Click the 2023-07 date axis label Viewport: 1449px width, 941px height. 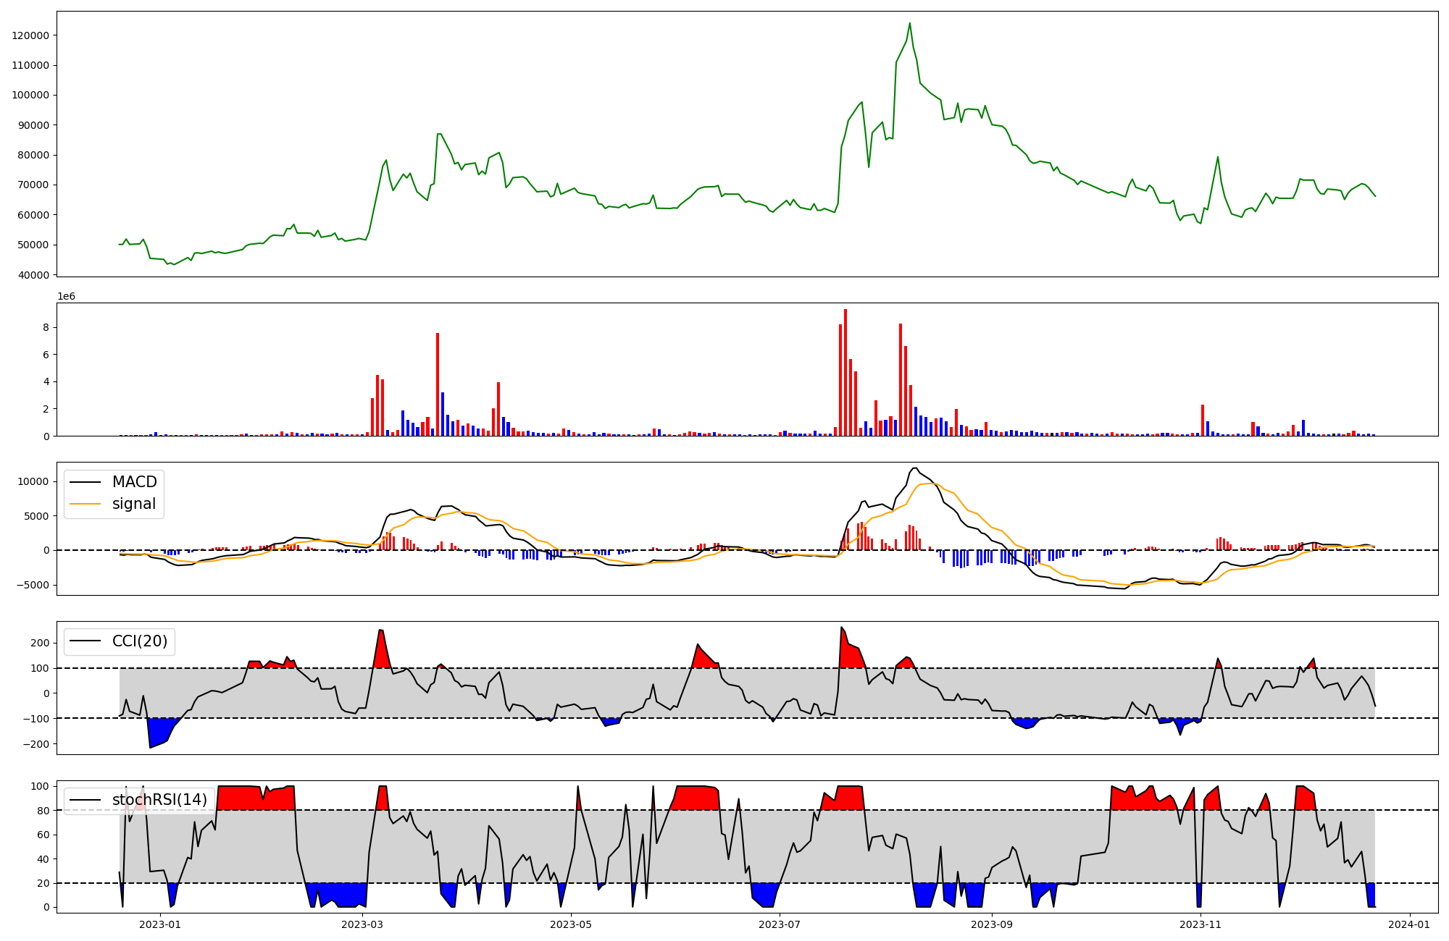coord(780,924)
